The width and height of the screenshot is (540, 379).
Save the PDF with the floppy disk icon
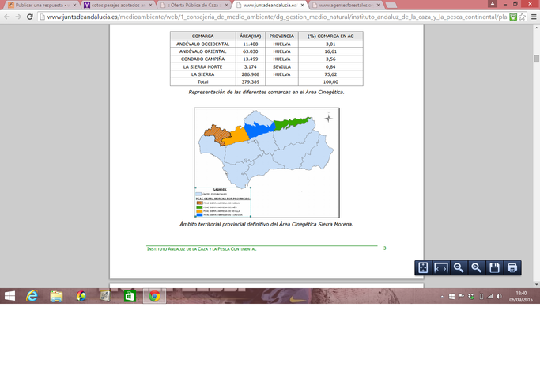[x=494, y=267]
